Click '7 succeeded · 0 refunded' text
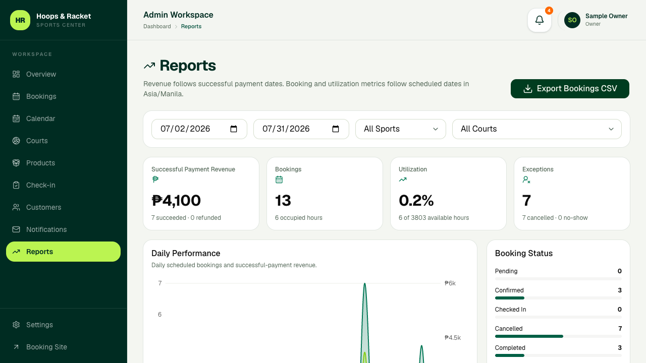The image size is (646, 363). coord(186,218)
